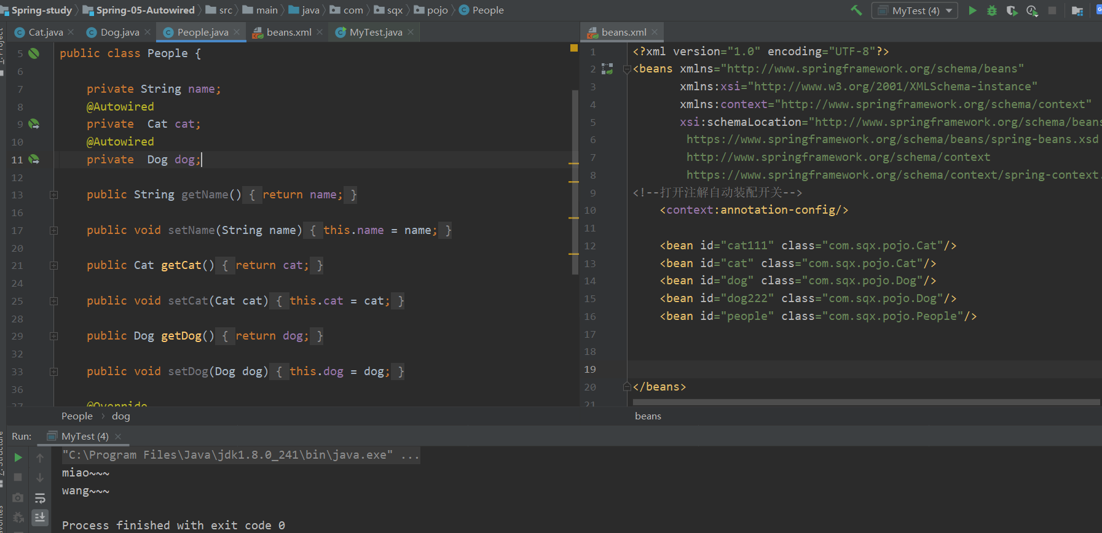Switch to the Cat.java tab
1102x533 pixels.
(45, 33)
